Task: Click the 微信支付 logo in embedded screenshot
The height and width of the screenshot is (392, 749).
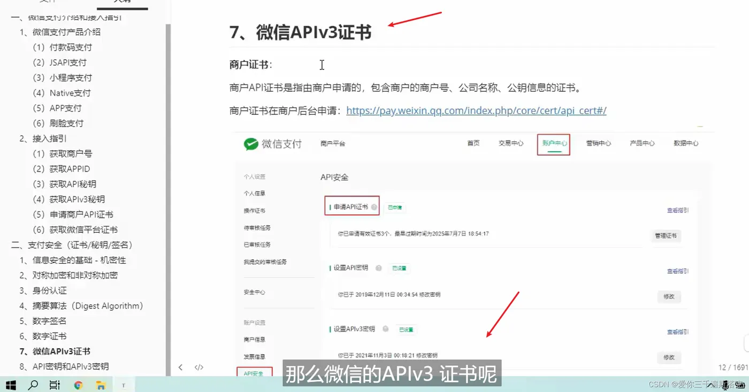Action: (x=273, y=144)
